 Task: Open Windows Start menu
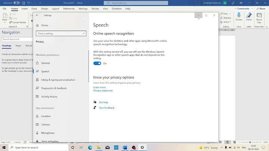(x=4, y=147)
